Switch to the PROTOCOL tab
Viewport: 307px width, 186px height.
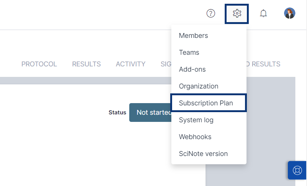point(39,64)
